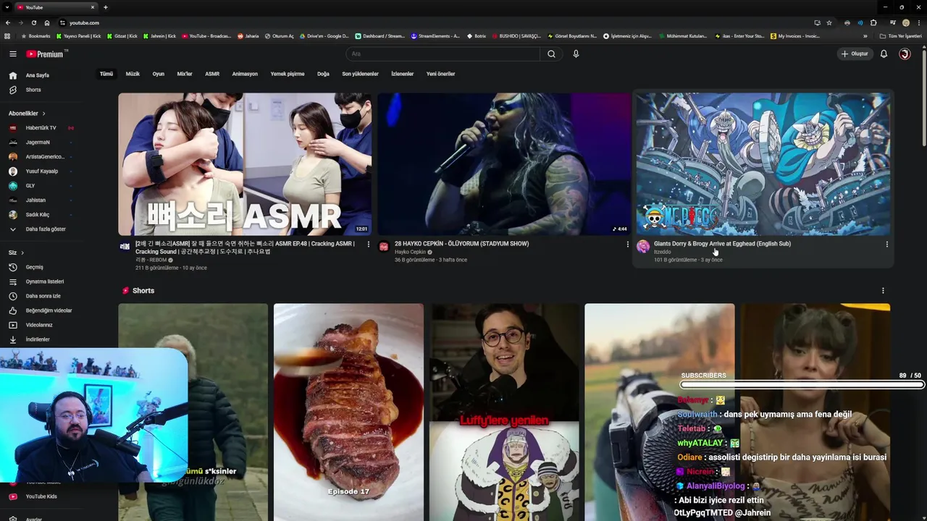The width and height of the screenshot is (927, 521).
Task: Click the REBOM channel avatar under the ASMR video
Action: coord(125,246)
